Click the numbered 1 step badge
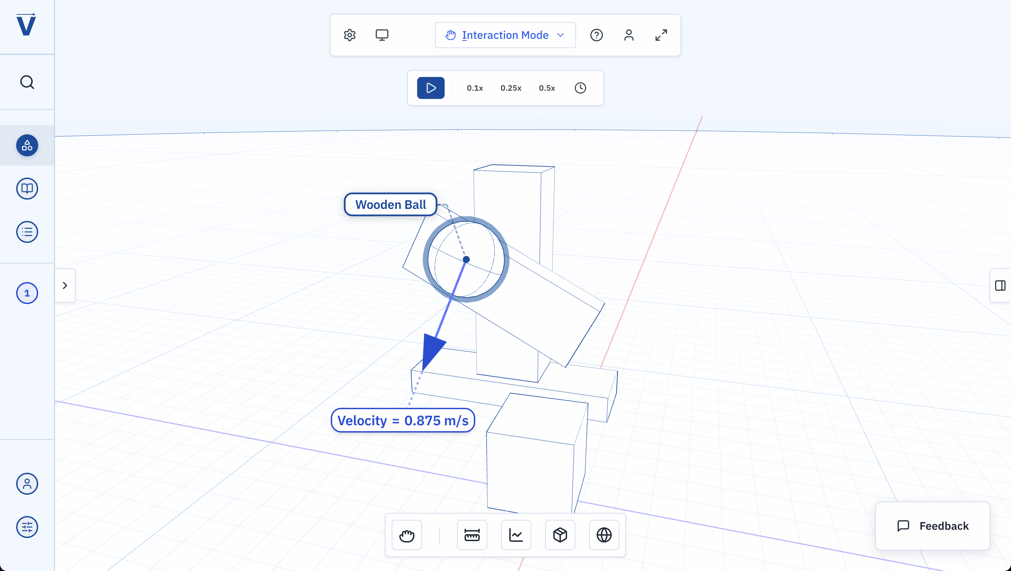The width and height of the screenshot is (1011, 571). tap(27, 293)
